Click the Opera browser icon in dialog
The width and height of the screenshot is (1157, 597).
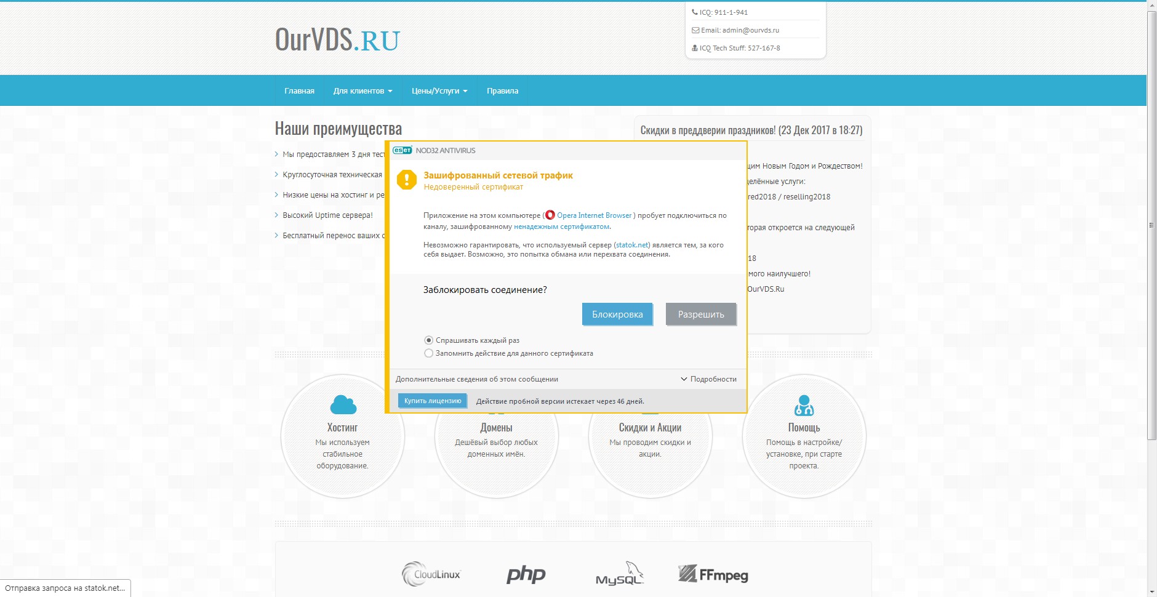point(550,215)
